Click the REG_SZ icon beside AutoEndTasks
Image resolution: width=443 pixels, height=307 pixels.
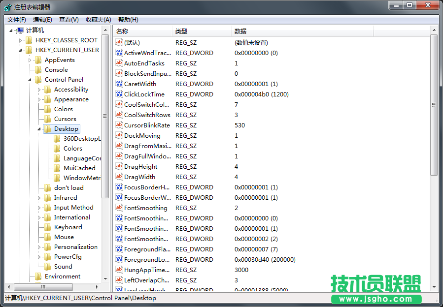118,63
